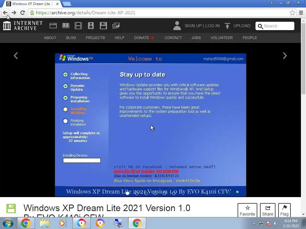
Task: Bookmark page with the star icon
Action: point(292,13)
